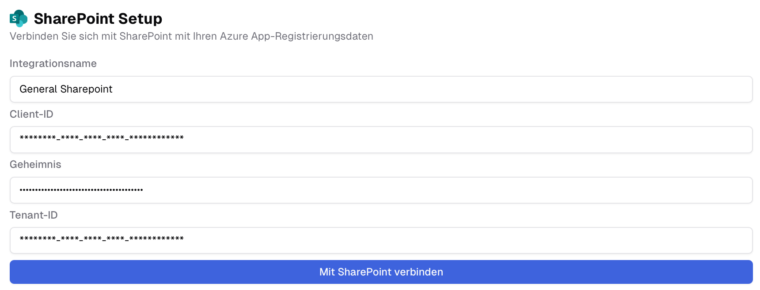Select the text 'General Sharepoint' in the name field
Image resolution: width=760 pixels, height=290 pixels.
[65, 89]
